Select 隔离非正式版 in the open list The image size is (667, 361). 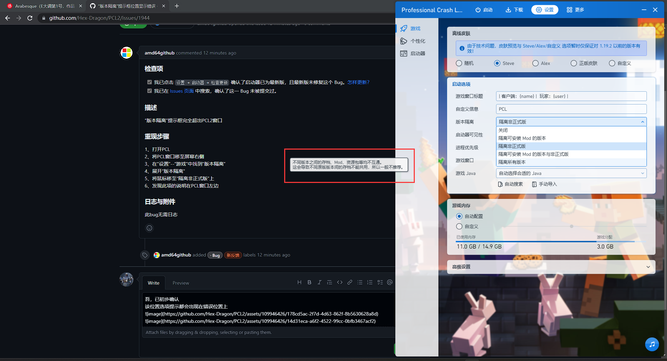(571, 146)
